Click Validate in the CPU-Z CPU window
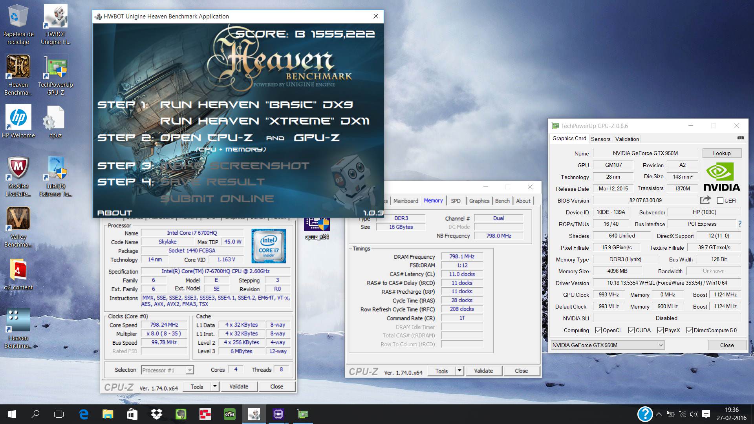This screenshot has height=424, width=754. (x=239, y=386)
